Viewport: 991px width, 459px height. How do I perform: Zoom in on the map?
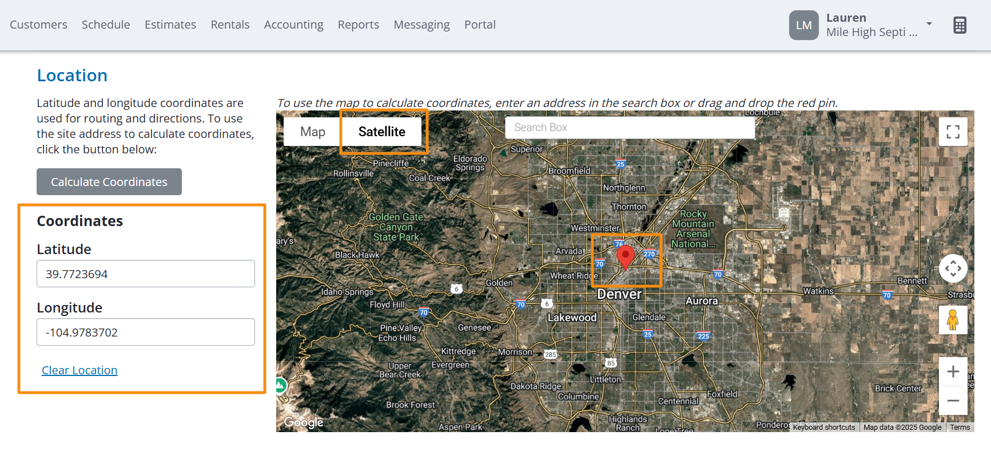point(953,371)
